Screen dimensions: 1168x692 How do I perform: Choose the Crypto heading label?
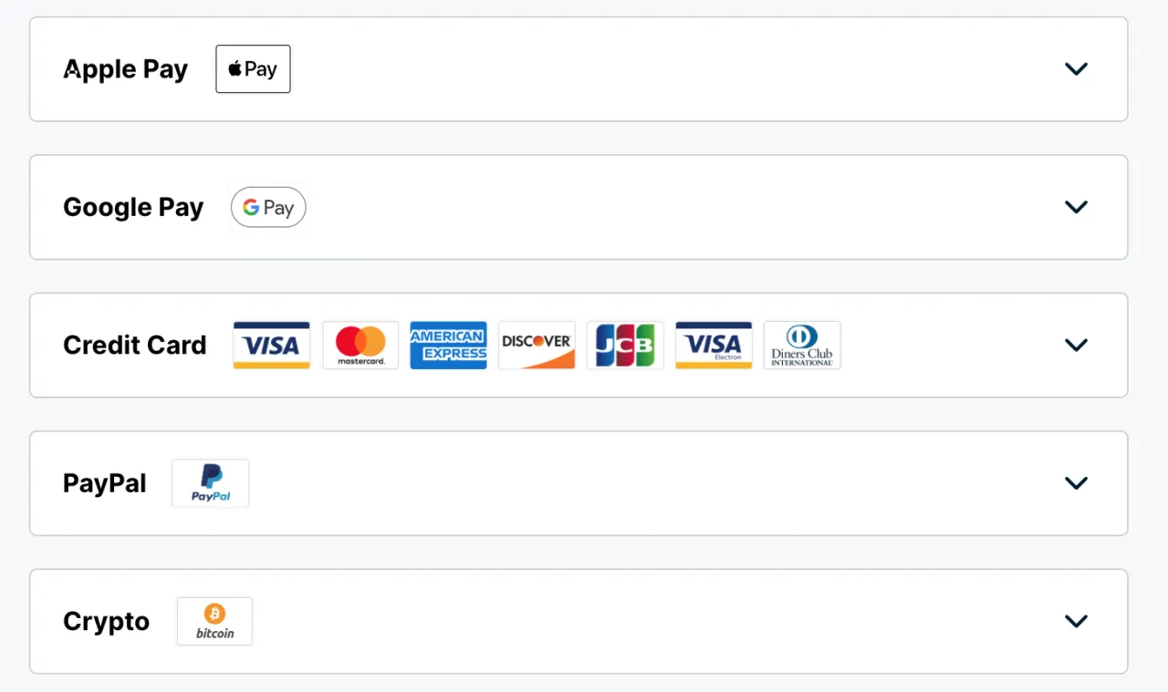[106, 622]
